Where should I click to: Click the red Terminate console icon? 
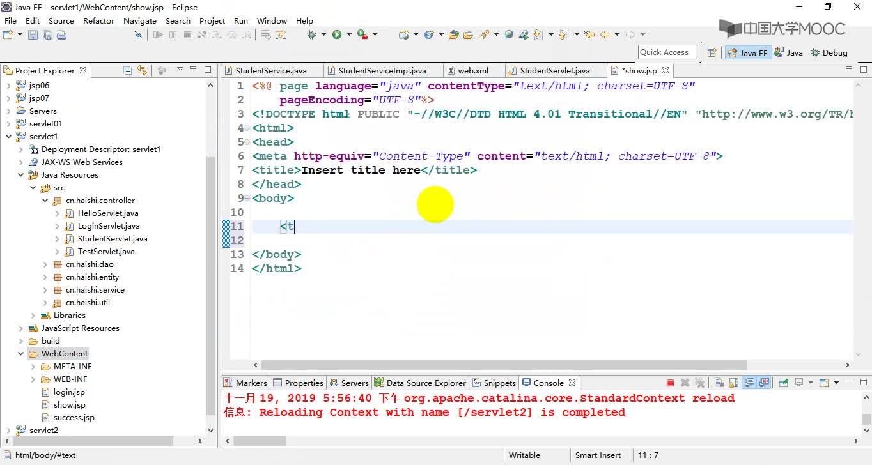(670, 383)
